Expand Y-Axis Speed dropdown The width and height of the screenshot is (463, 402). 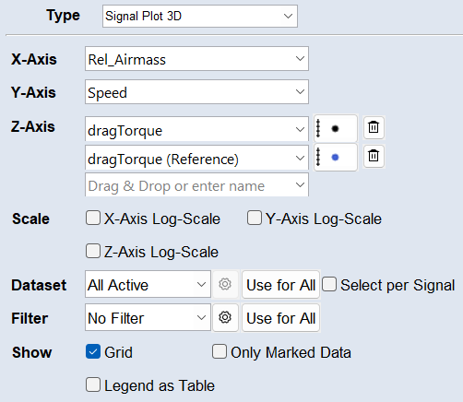pyautogui.click(x=196, y=92)
